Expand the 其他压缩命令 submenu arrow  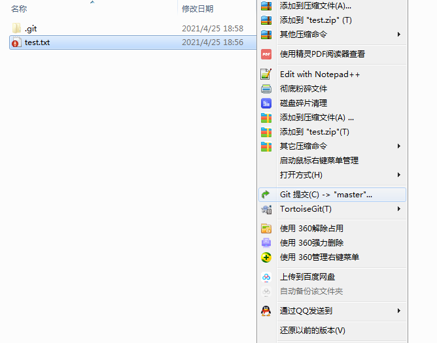point(399,34)
